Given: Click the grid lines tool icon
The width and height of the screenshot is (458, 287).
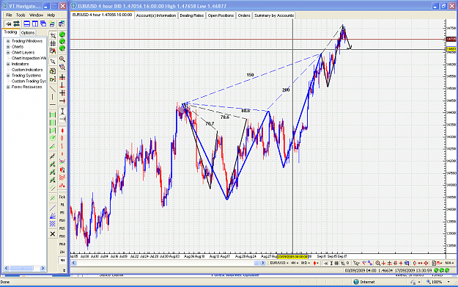Looking at the screenshot, I should pos(53,43).
